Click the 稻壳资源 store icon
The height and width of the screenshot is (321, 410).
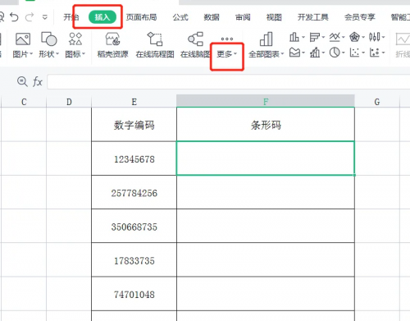pyautogui.click(x=112, y=45)
